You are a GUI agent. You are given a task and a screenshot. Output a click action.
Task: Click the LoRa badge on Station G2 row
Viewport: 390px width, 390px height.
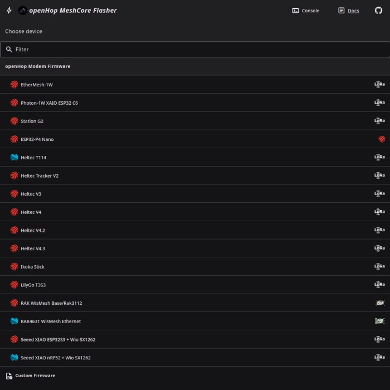379,121
